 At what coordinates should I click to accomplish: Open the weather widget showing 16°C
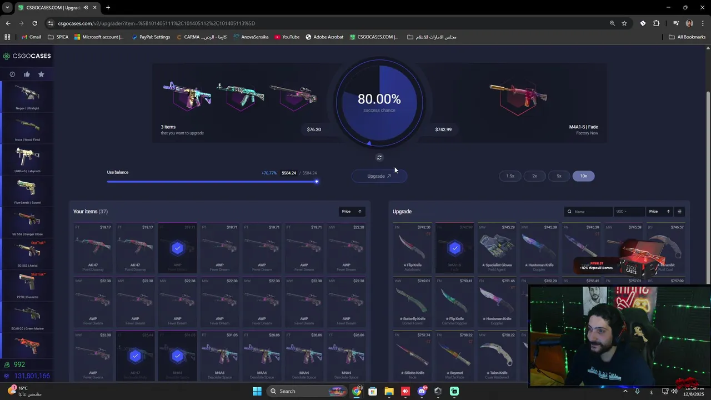pyautogui.click(x=24, y=391)
